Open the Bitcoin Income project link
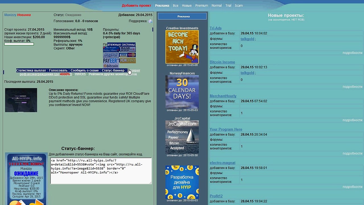 coord(222,62)
